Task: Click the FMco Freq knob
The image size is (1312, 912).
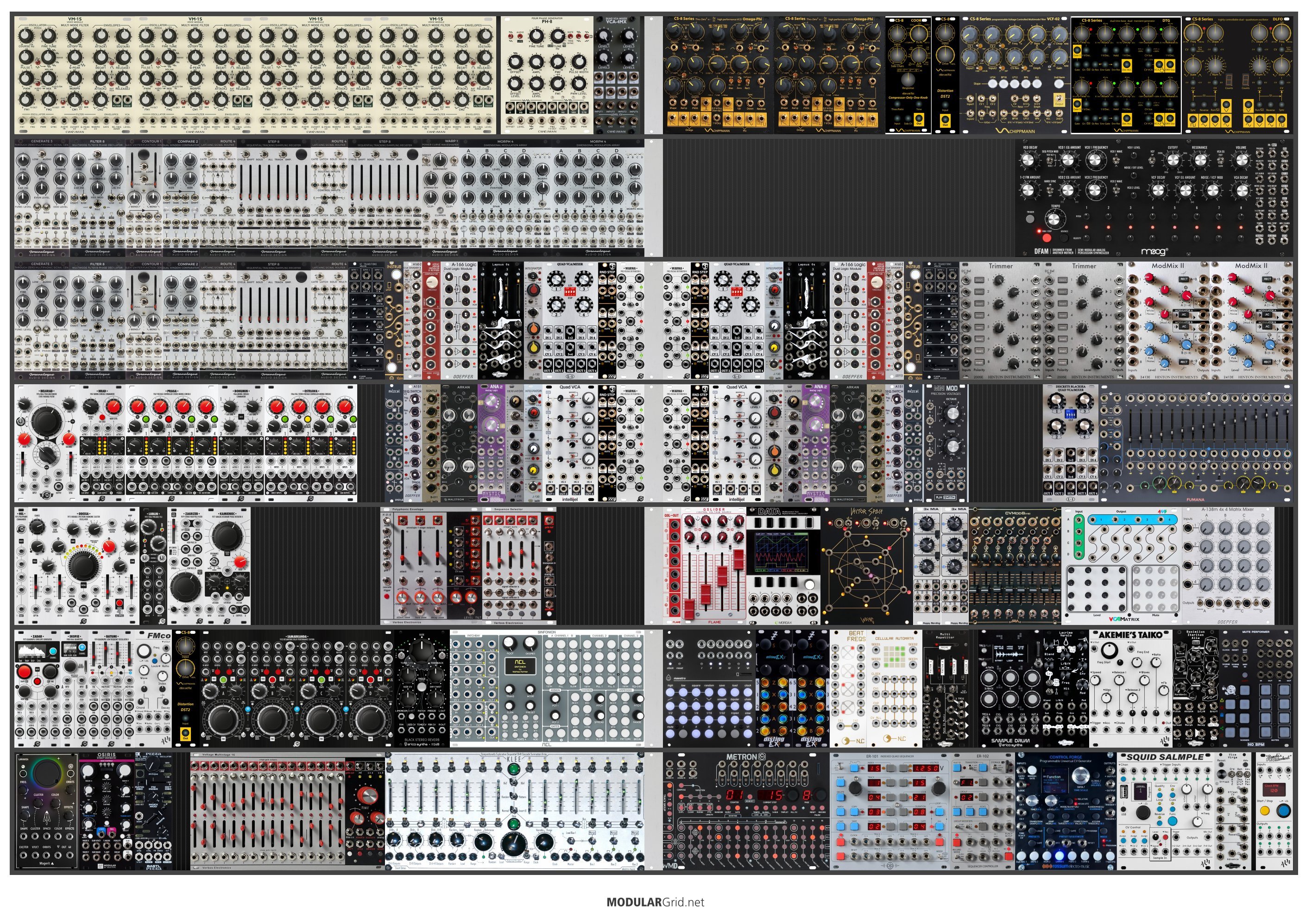Action: [145, 651]
